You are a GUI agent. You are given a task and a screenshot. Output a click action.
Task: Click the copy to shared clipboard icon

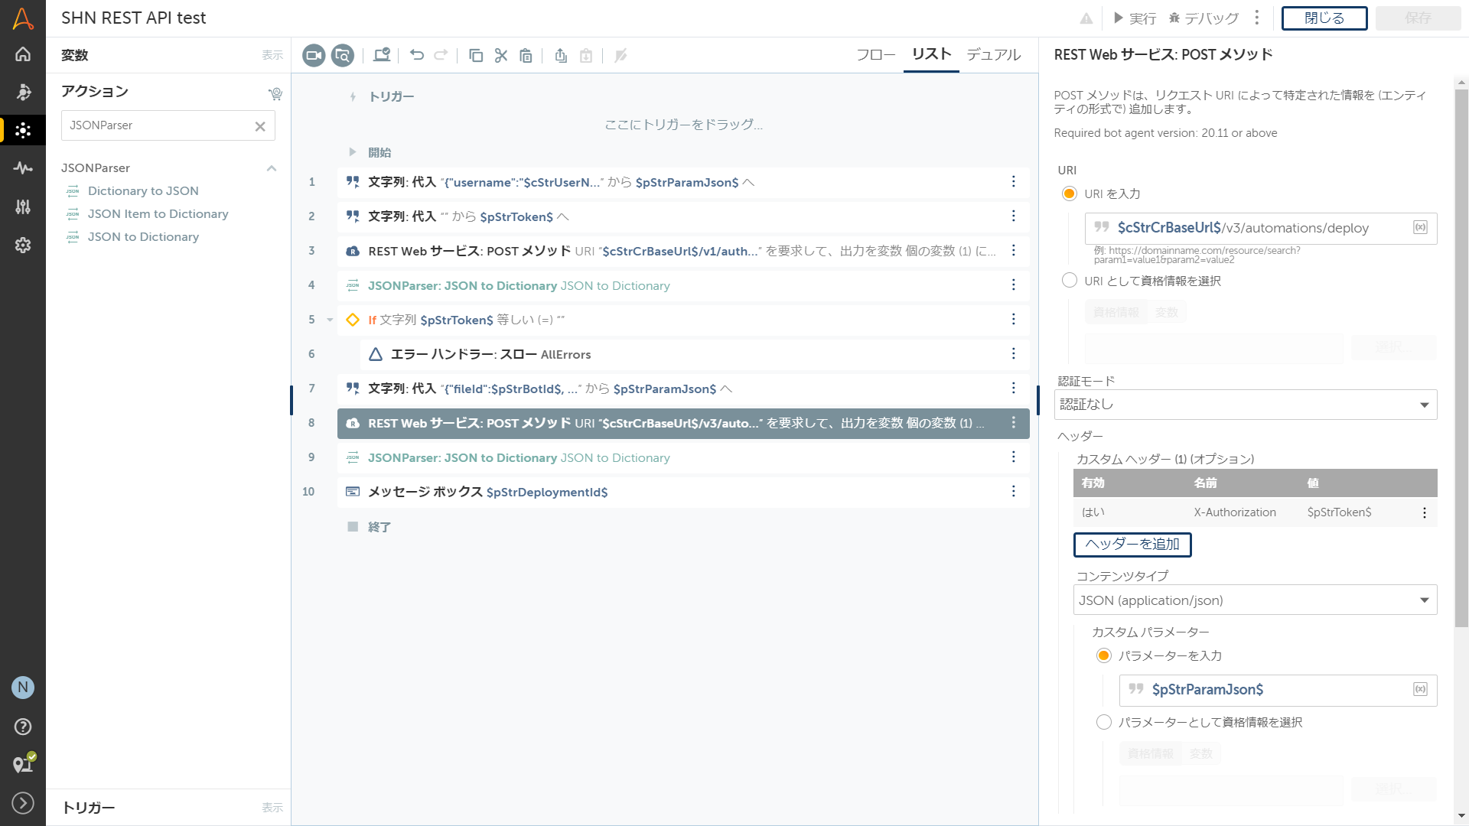coord(561,55)
